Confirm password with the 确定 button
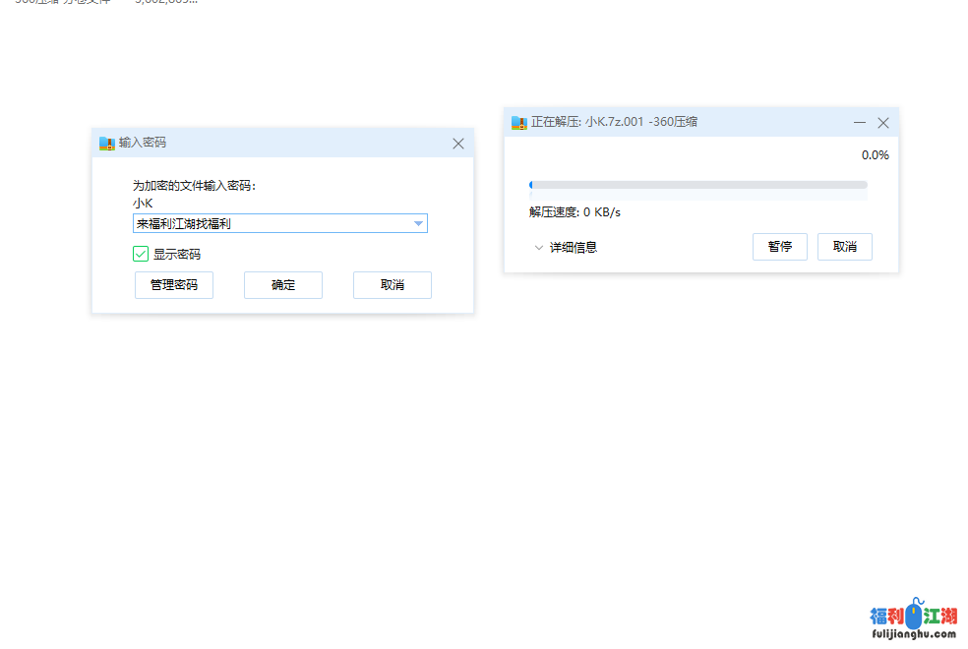Image resolution: width=968 pixels, height=649 pixels. click(x=283, y=285)
